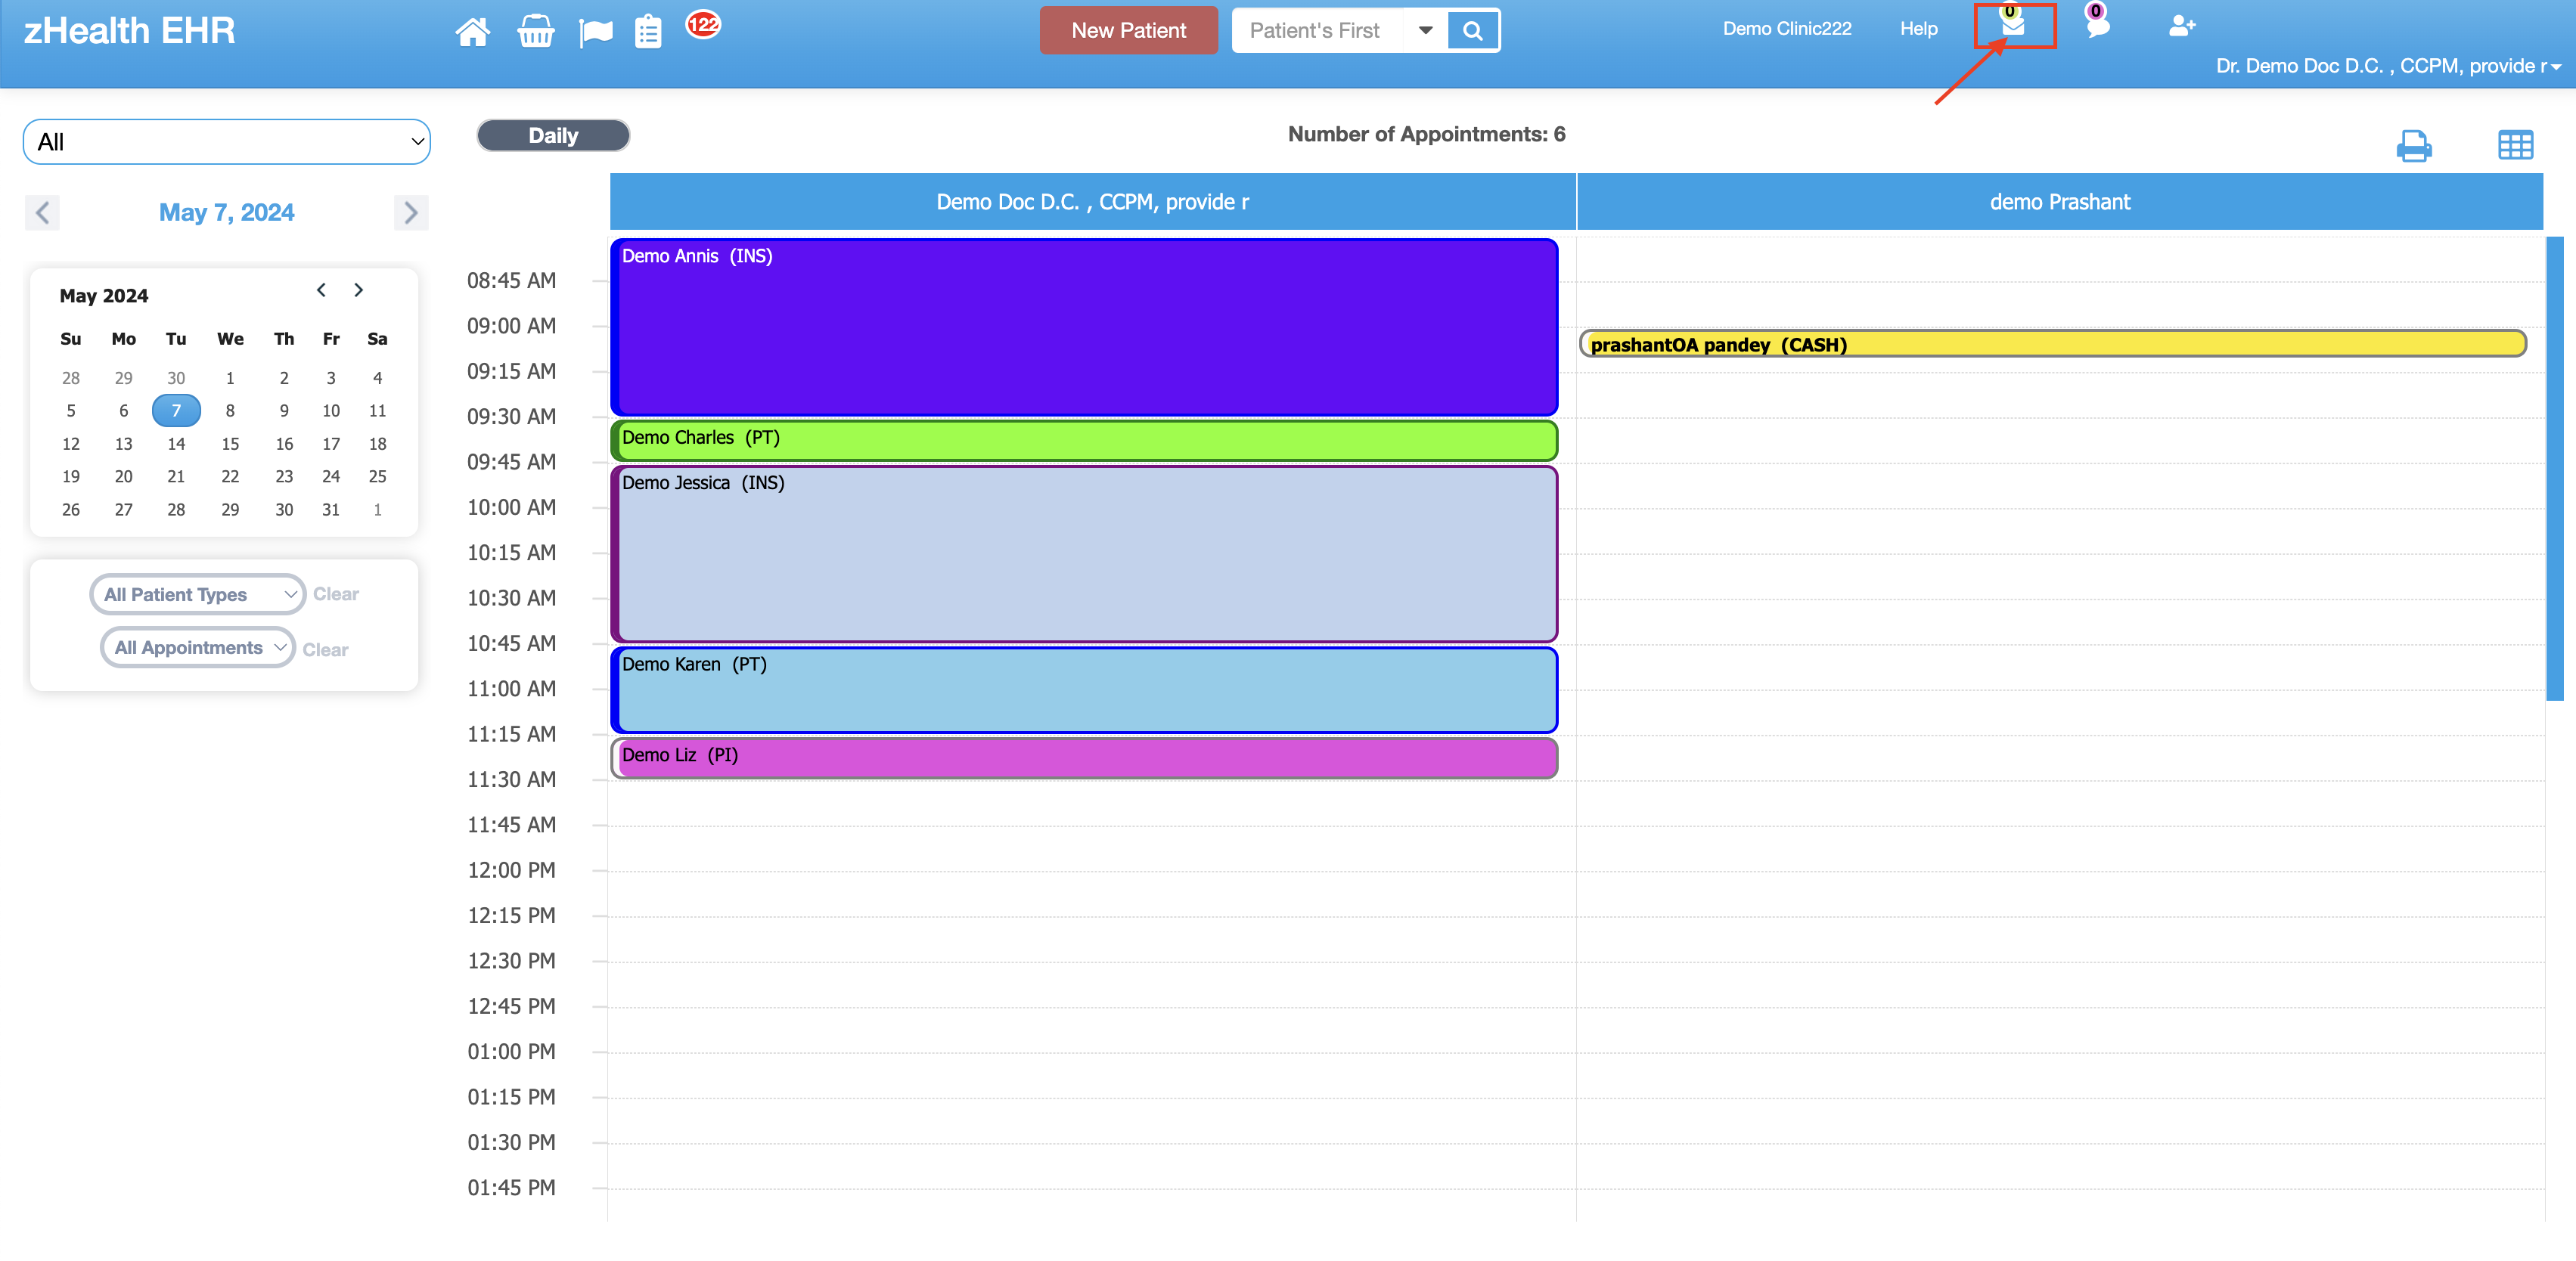
Task: Click New Patient button
Action: click(1128, 31)
